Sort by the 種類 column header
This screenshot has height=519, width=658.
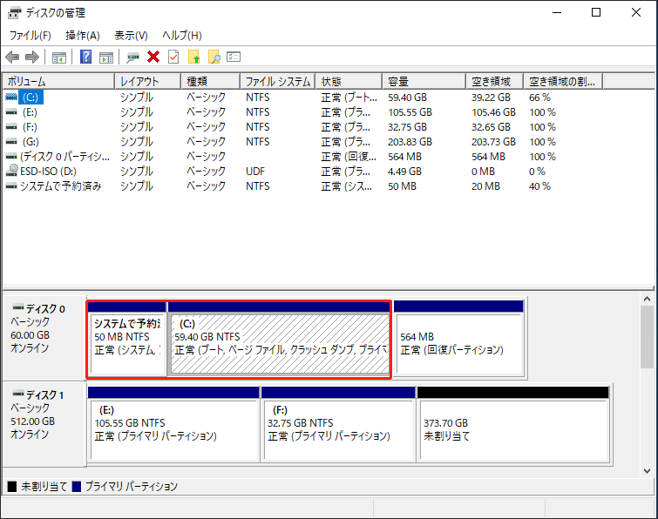click(x=210, y=81)
